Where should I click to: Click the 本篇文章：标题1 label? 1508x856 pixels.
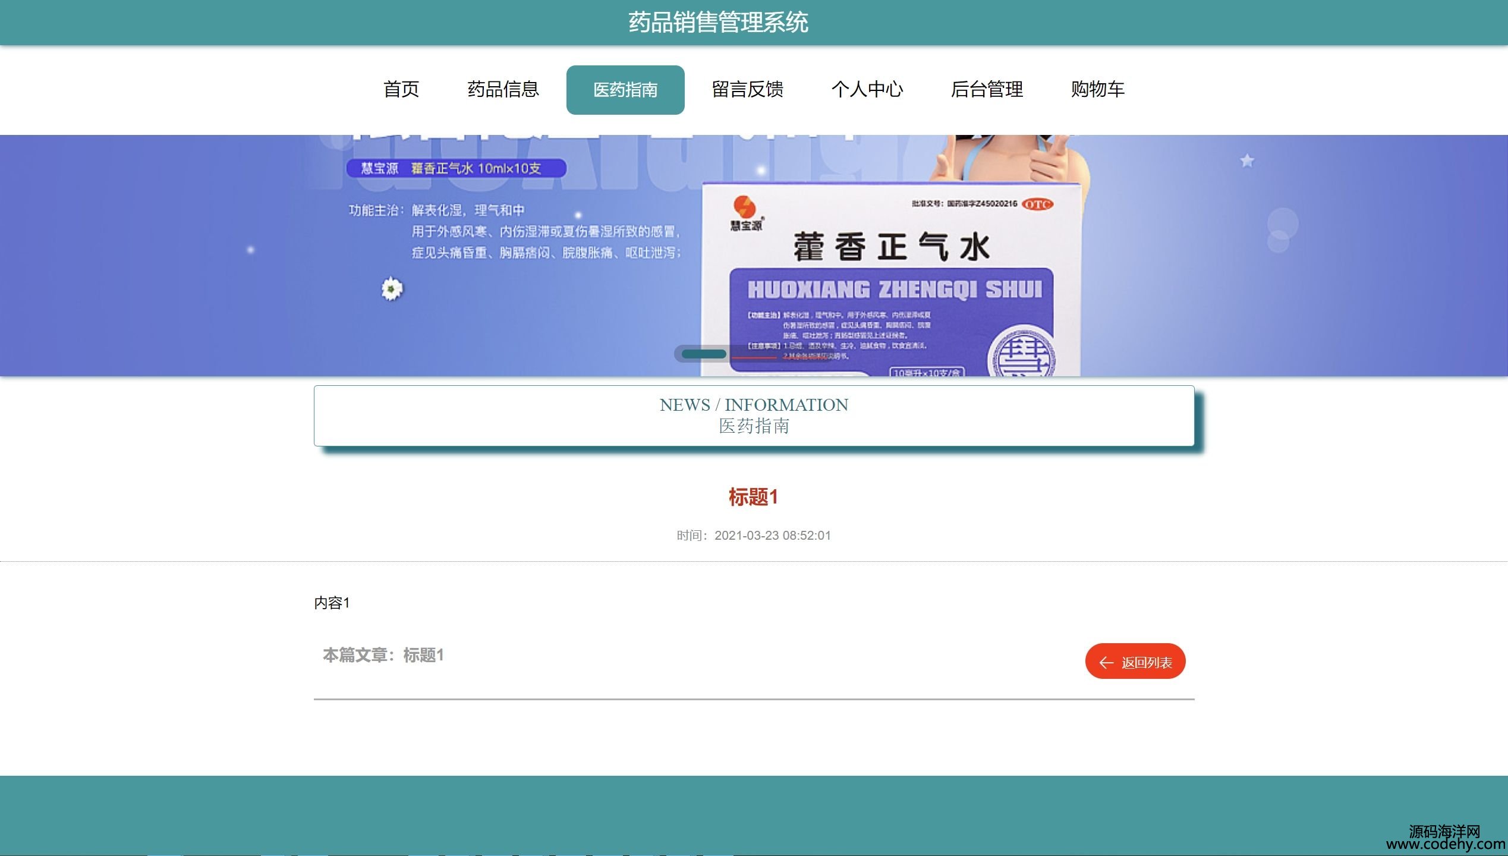pyautogui.click(x=383, y=655)
